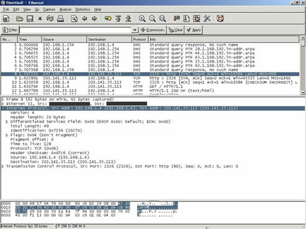Select the Time to live: 128 field
Image resolution: width=306 pixels, height=229 pixels.
[x=30, y=144]
